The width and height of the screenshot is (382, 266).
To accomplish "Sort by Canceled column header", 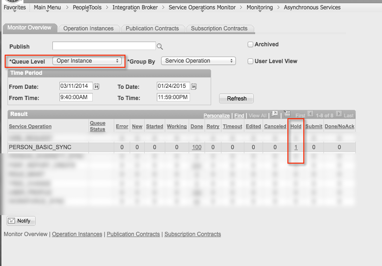I will 275,126.
